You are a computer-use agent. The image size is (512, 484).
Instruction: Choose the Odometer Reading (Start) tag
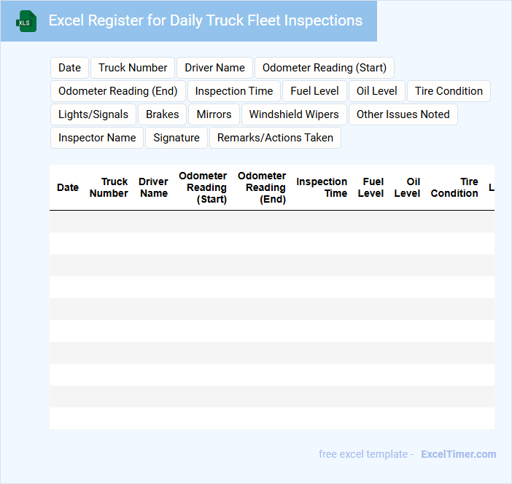click(x=325, y=68)
